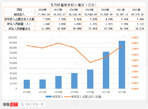This screenshot has height=109, width=148.
Task: Click the 2022年 table column header
Action: coord(136,10)
